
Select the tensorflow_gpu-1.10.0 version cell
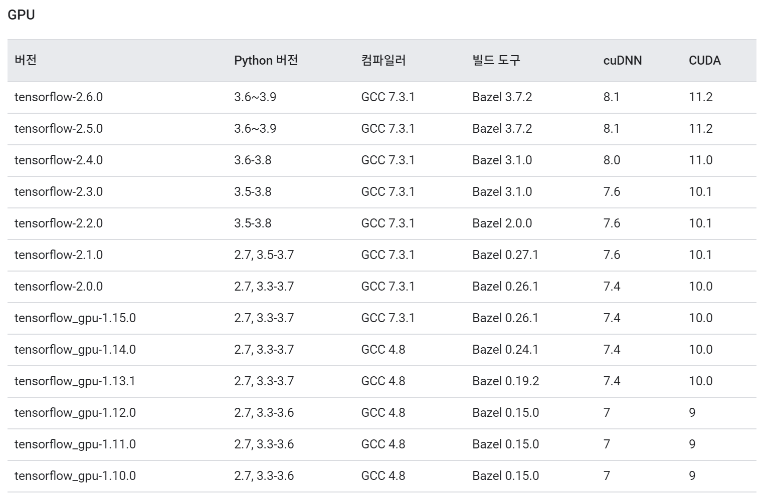pyautogui.click(x=75, y=476)
